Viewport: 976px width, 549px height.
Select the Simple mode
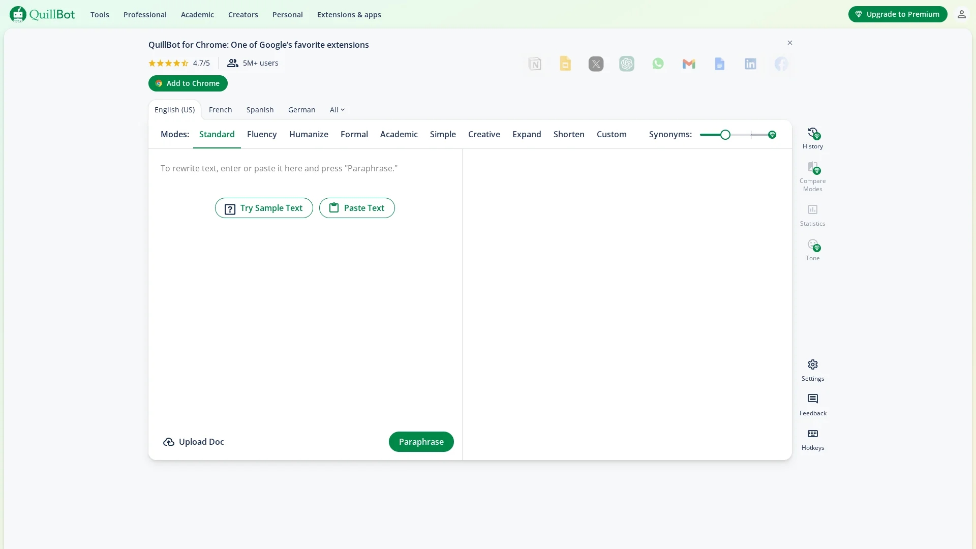tap(443, 135)
